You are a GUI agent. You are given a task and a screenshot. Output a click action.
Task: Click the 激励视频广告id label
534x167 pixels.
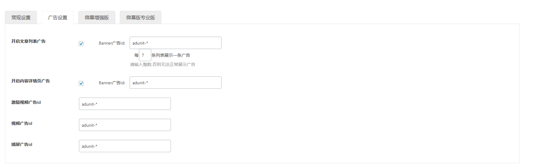point(26,102)
